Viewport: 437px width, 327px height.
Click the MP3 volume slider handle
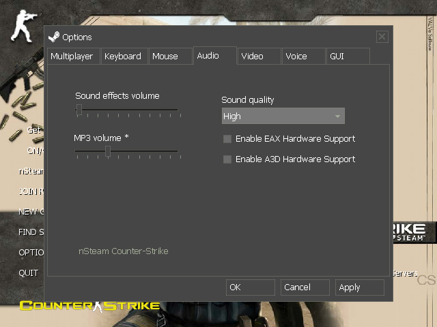pyautogui.click(x=108, y=151)
